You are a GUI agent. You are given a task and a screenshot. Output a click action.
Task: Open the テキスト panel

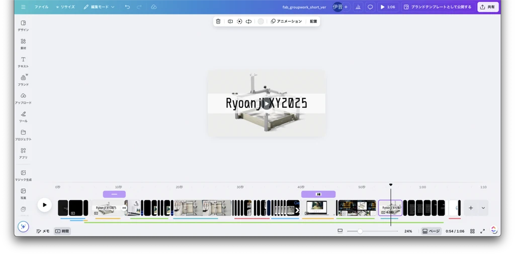pyautogui.click(x=23, y=62)
